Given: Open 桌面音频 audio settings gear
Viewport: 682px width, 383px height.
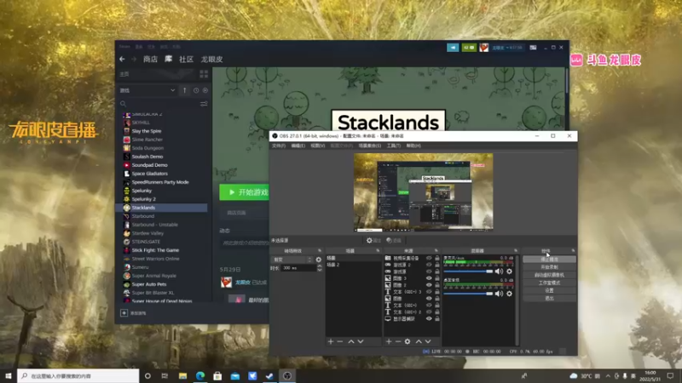Looking at the screenshot, I should point(509,294).
